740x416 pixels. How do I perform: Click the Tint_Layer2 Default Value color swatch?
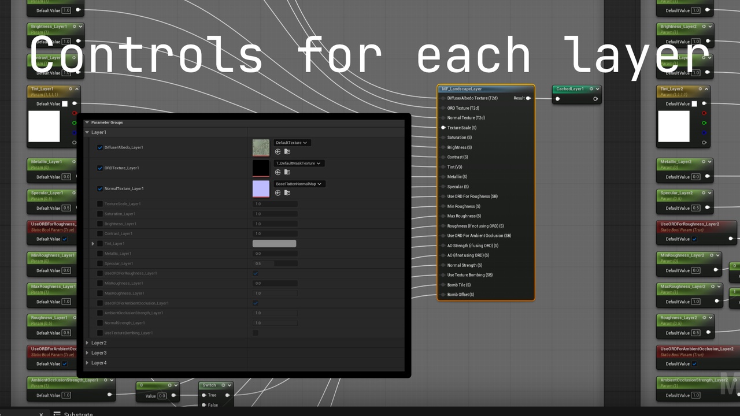694,104
